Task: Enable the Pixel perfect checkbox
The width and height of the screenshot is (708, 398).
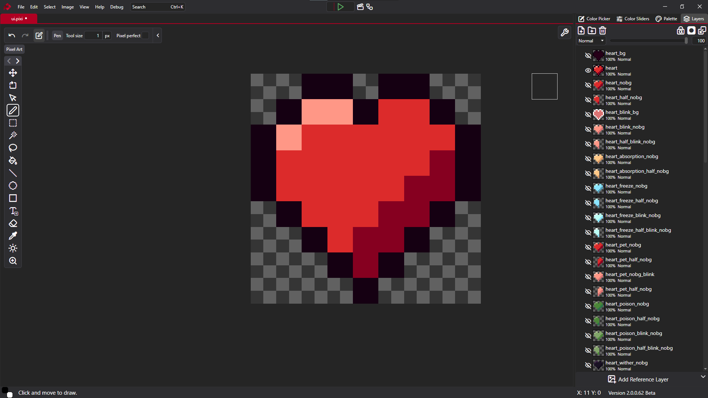Action: (x=146, y=36)
